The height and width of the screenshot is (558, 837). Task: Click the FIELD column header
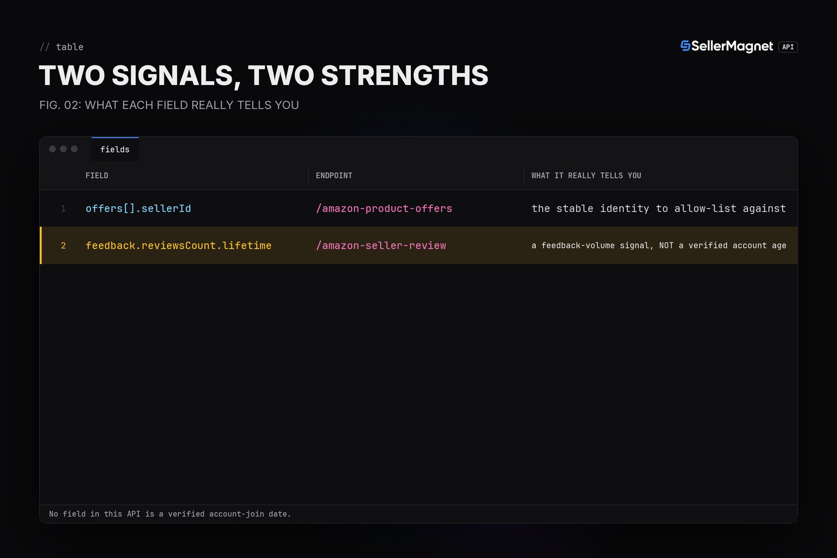(x=97, y=175)
